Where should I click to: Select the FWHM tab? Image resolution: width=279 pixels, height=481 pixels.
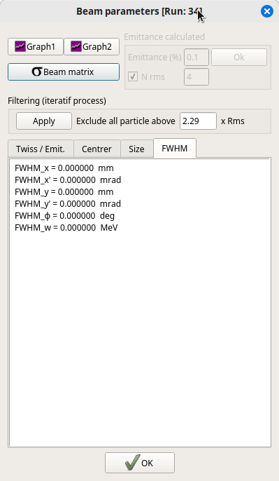pos(175,149)
